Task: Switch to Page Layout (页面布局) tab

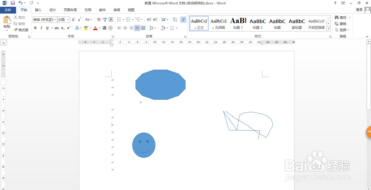Action: (x=70, y=10)
